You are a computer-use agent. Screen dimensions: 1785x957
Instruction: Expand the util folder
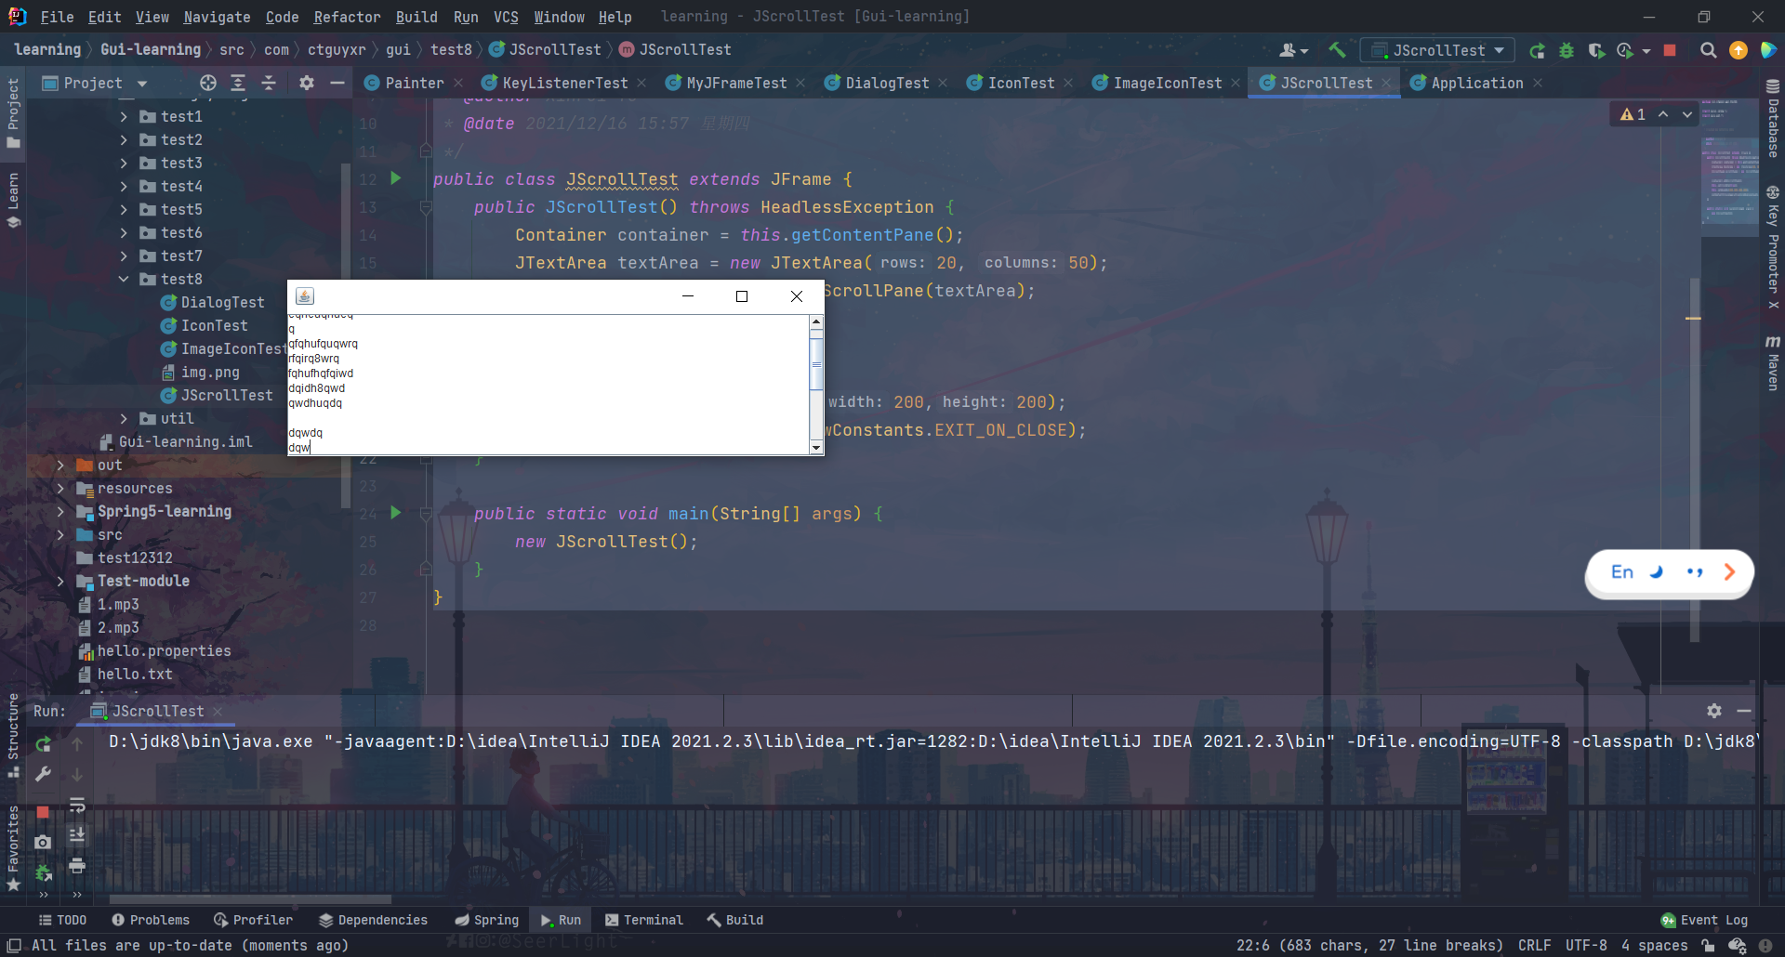124,418
